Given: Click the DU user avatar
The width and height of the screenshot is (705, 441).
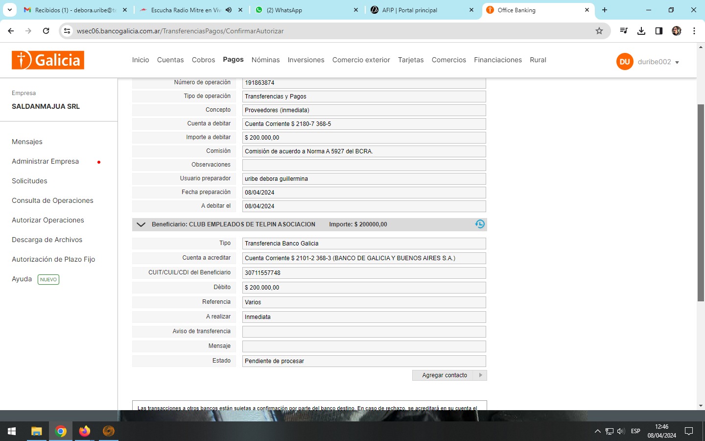Looking at the screenshot, I should 625,62.
